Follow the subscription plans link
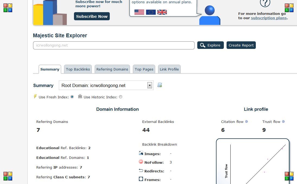This screenshot has width=297, height=184. (269, 18)
